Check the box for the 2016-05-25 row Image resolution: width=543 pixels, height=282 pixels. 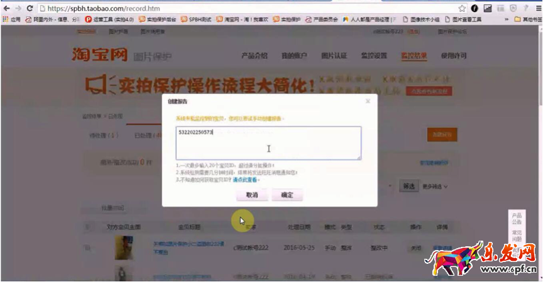point(87,248)
